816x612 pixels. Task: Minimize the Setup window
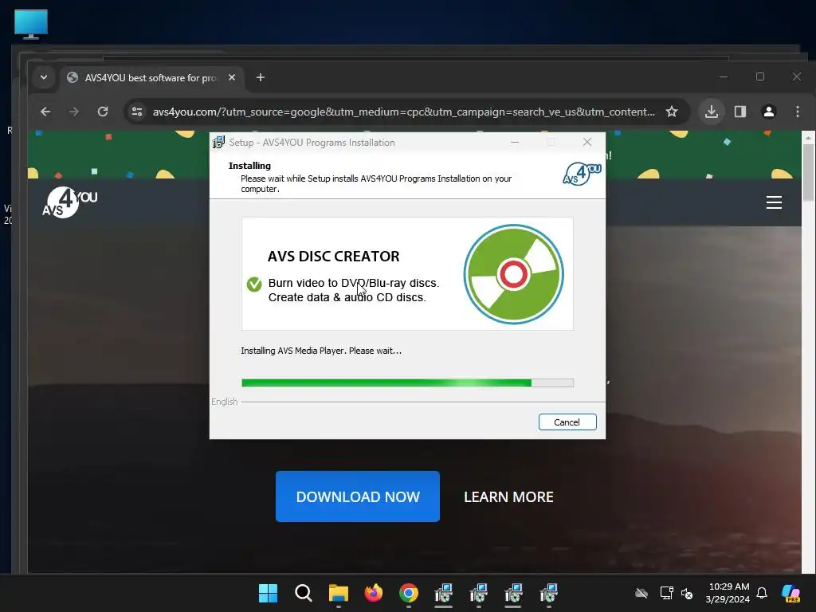(x=515, y=142)
